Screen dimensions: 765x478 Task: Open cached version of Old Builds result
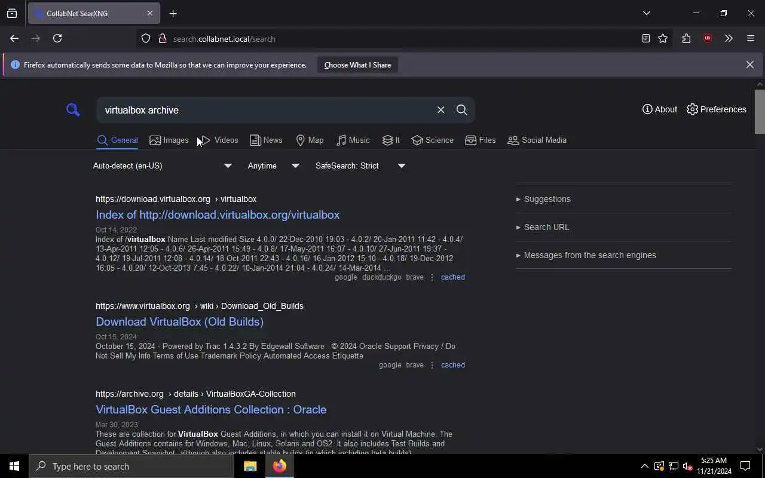[452, 365]
